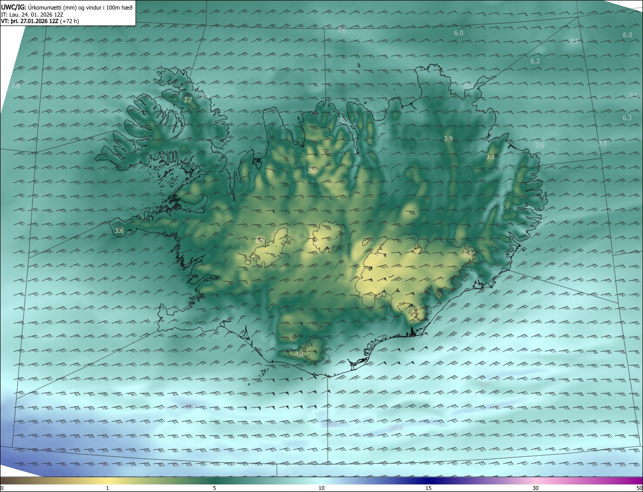Click the 50 tick label on the color scale
The image size is (643, 492).
click(x=639, y=488)
